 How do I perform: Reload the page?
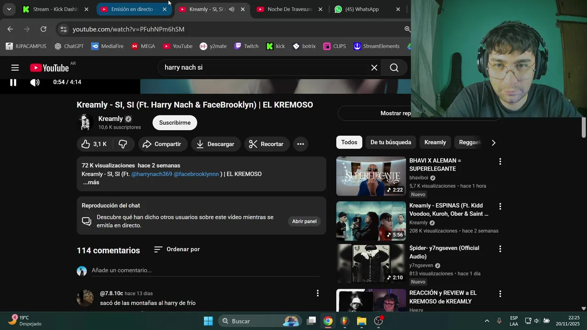click(x=43, y=29)
